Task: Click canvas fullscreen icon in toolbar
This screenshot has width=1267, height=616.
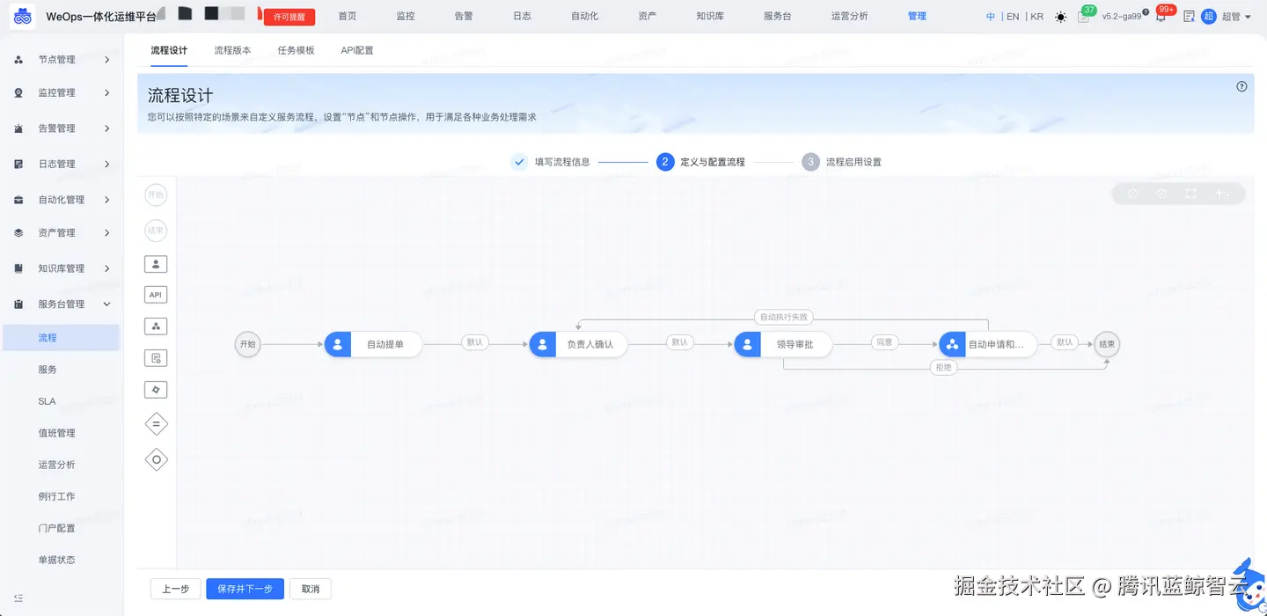Action: (1191, 194)
